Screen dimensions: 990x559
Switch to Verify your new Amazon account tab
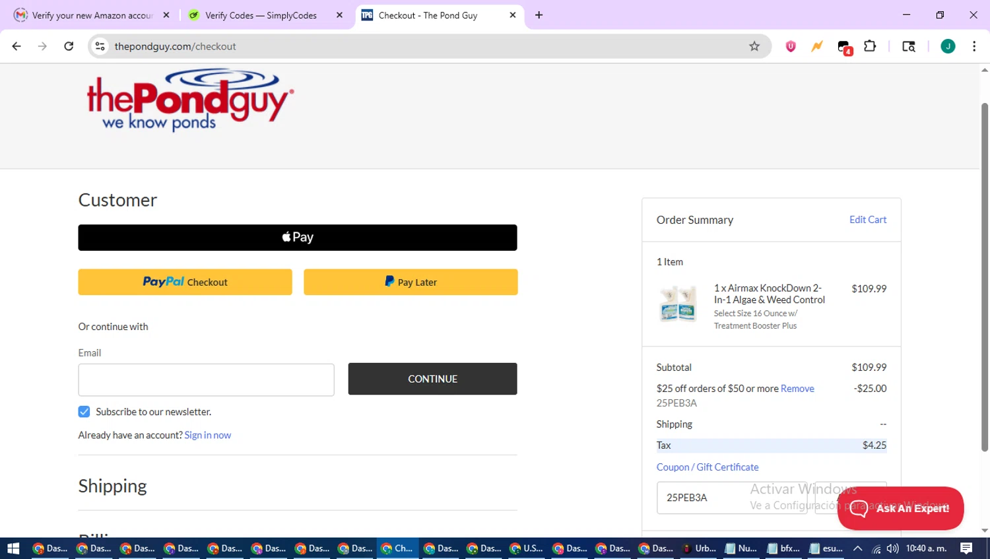[92, 15]
